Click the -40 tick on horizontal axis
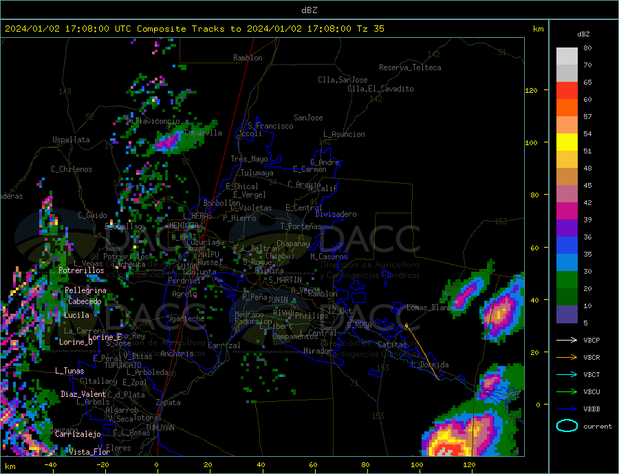619x474 pixels. tap(50, 464)
